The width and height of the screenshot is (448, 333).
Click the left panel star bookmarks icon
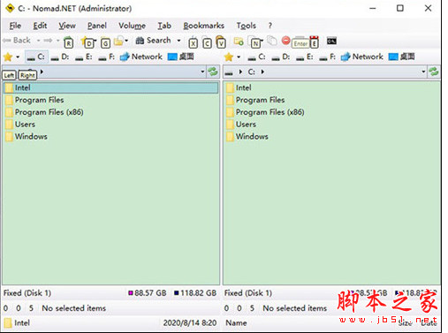click(8, 57)
